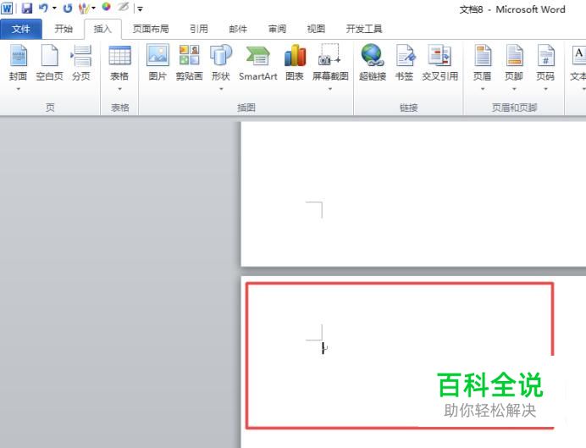Insert a SmartArt graphic
This screenshot has width=586, height=448.
[x=258, y=63]
